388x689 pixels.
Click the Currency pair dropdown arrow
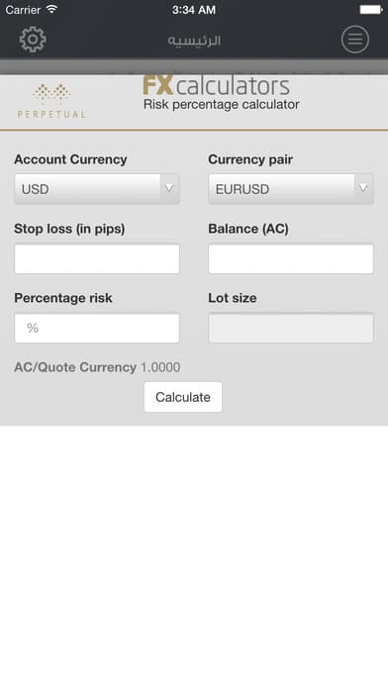coord(363,188)
